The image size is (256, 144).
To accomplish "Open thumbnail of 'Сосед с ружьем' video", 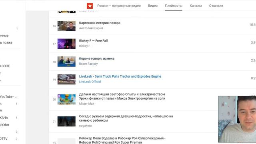I will tap(66, 122).
